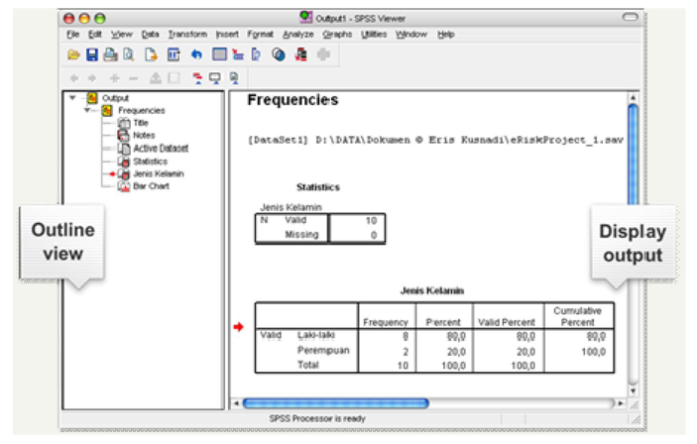Click the blue Save floppy disk icon
Screen dimensions: 697x444
92,55
